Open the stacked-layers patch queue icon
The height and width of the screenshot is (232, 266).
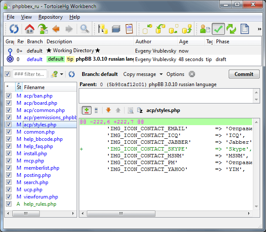click(x=116, y=29)
